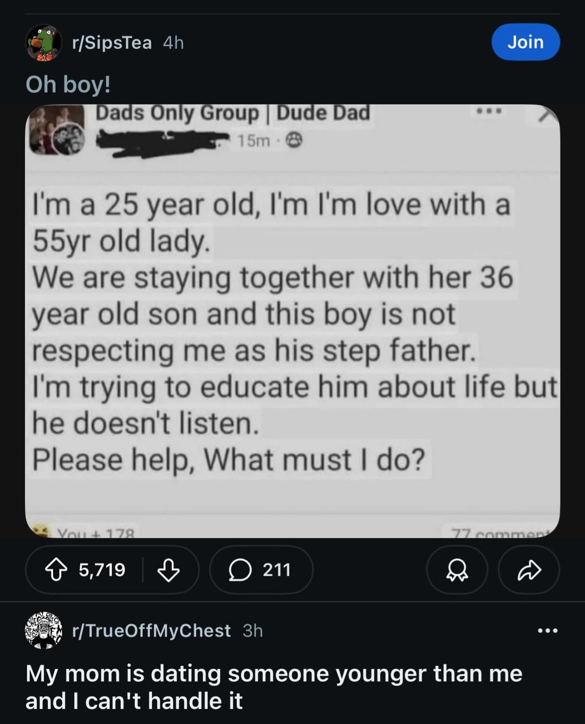Toggle membership via the Join button
The image size is (585, 724).
point(525,42)
